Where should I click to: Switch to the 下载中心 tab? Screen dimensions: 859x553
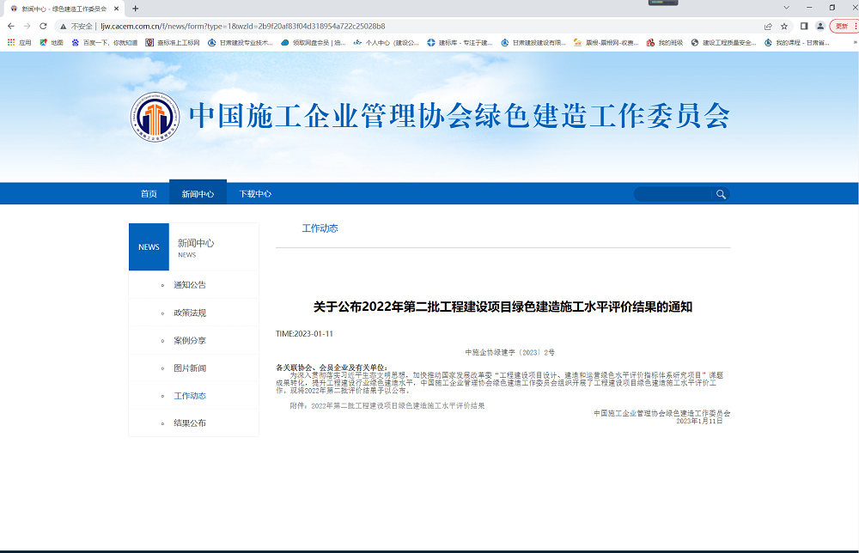click(x=255, y=193)
